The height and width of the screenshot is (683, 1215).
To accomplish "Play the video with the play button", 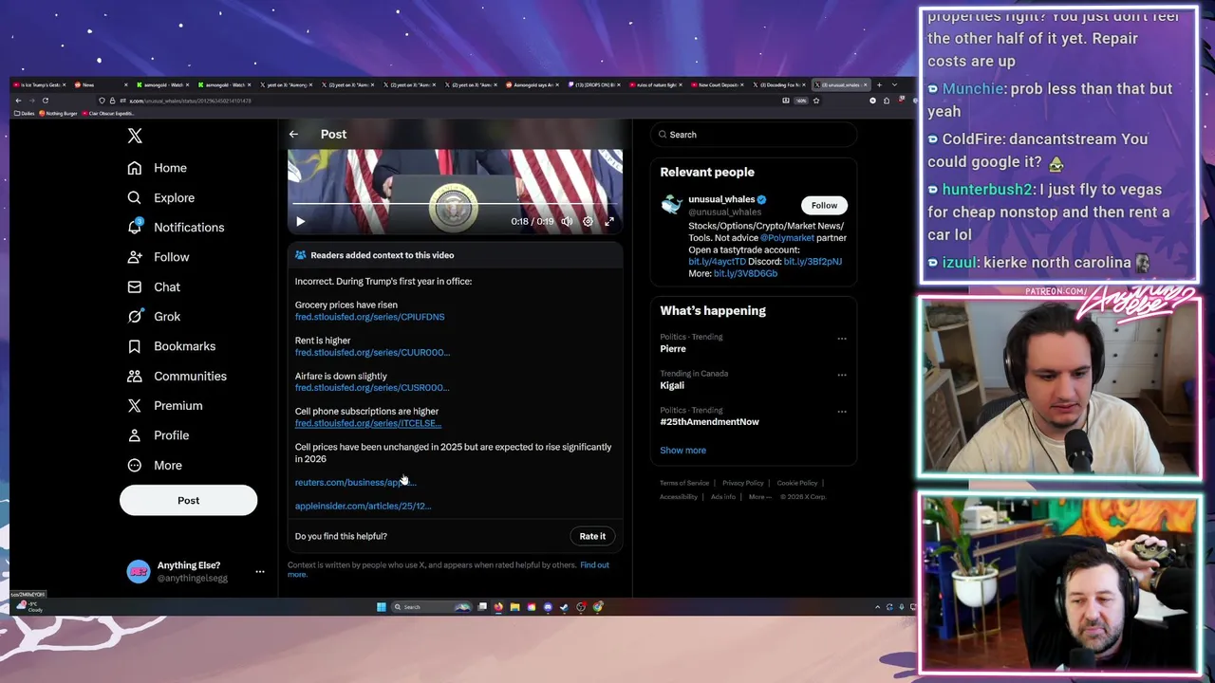I will (300, 221).
